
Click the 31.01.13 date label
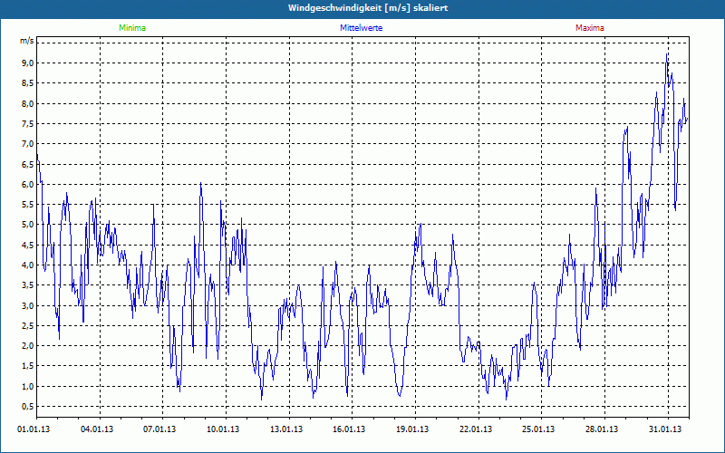click(665, 429)
